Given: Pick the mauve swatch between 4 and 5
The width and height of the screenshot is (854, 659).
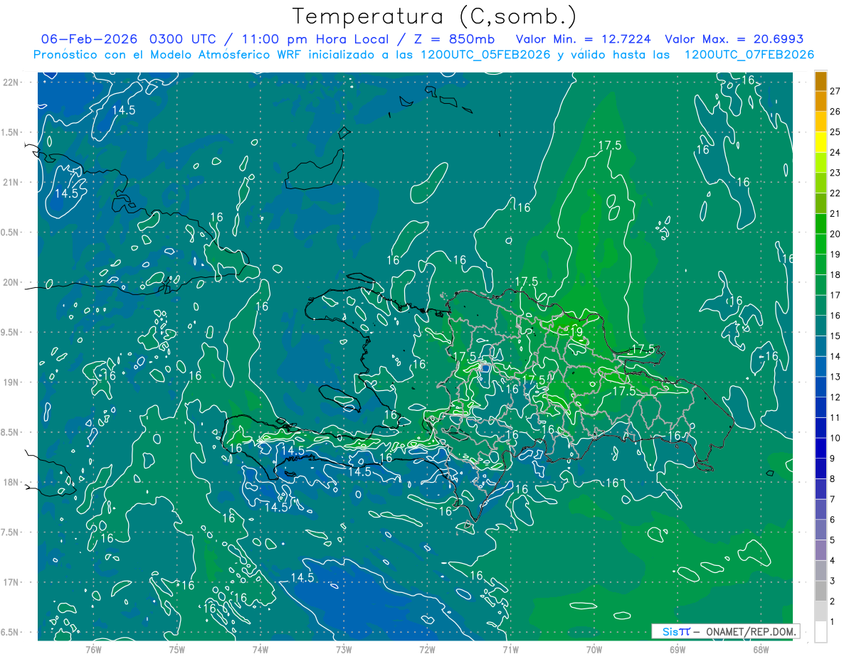Looking at the screenshot, I should click(x=821, y=550).
